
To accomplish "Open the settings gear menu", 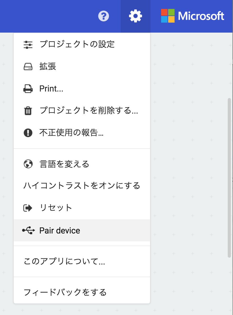I will (135, 16).
